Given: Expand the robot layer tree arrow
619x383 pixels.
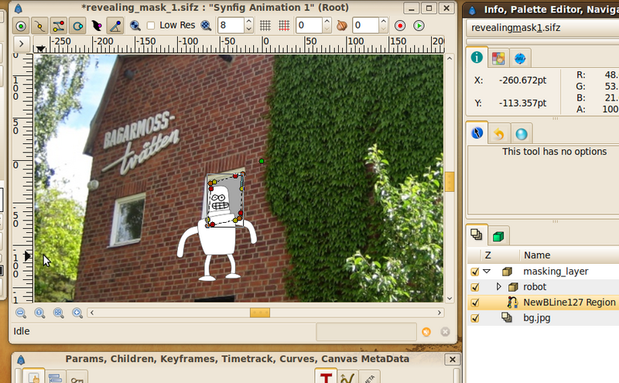Looking at the screenshot, I should pos(498,286).
